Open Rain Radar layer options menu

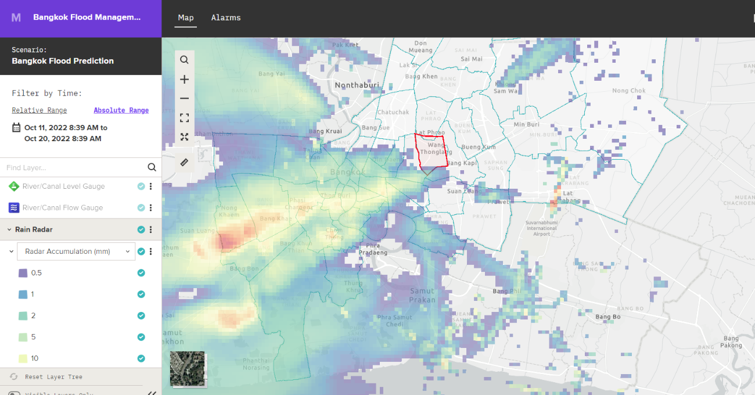pos(151,229)
